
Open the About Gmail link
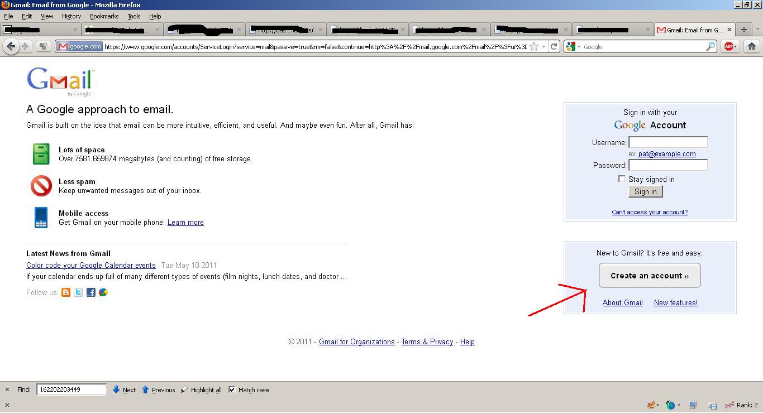point(623,302)
